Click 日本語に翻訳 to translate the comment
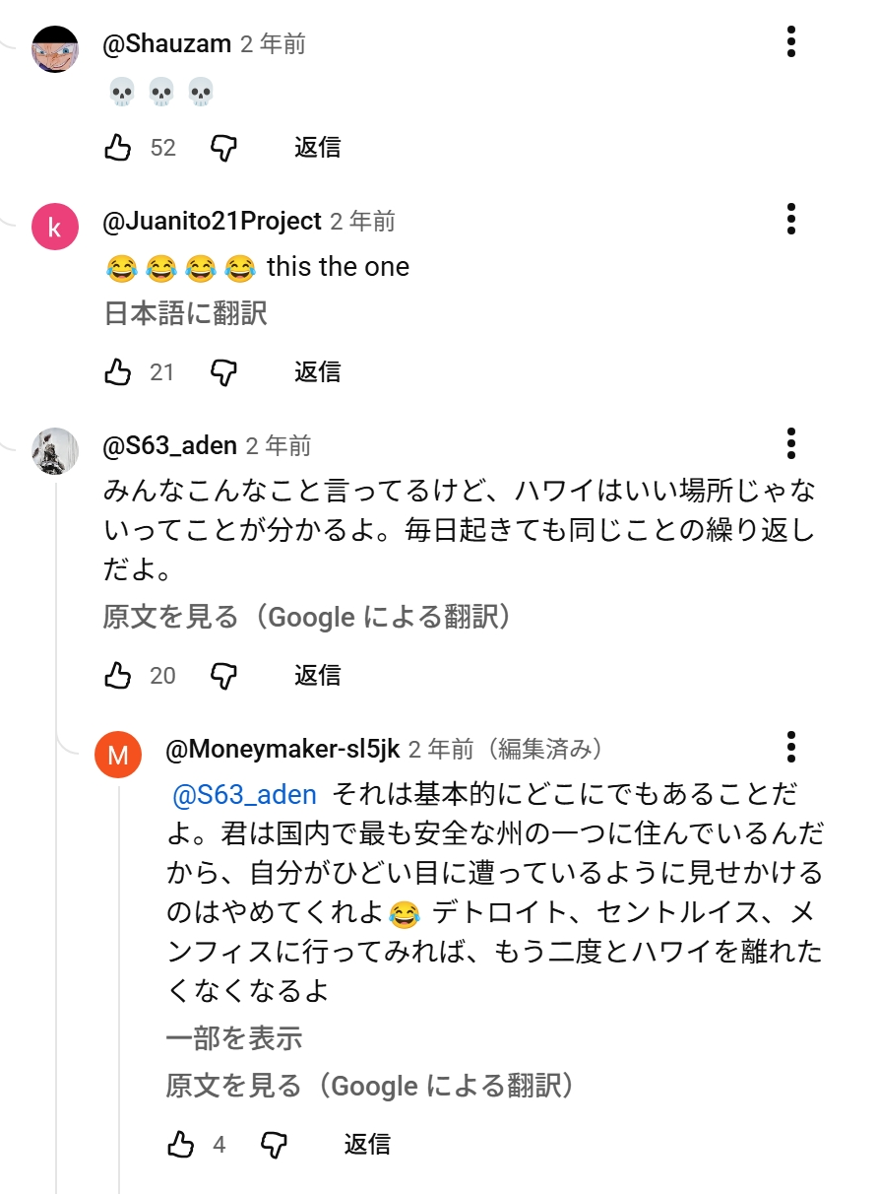Screen dimensions: 878x1194 pyautogui.click(x=185, y=314)
